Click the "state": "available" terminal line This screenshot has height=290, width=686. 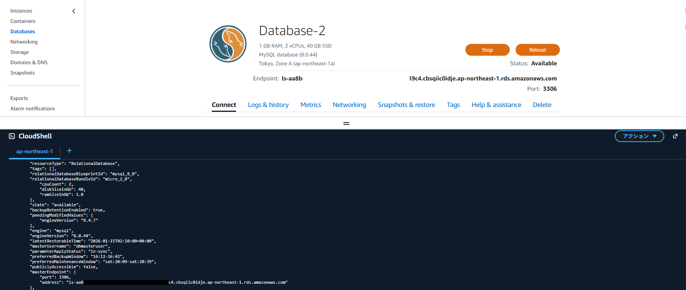tap(55, 205)
